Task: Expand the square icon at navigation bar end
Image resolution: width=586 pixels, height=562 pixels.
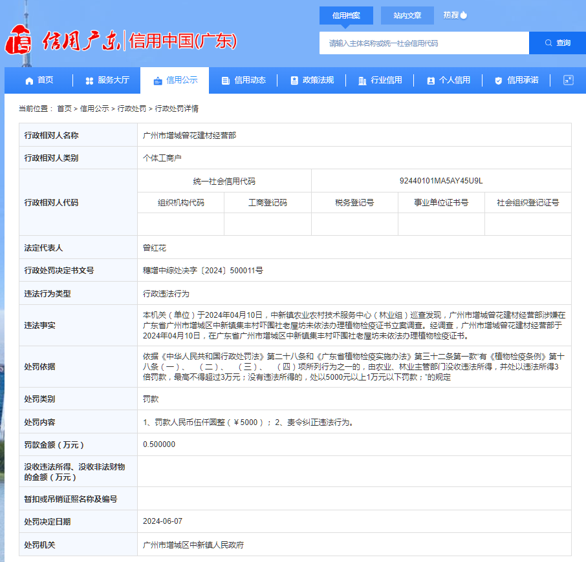Action: pyautogui.click(x=569, y=80)
